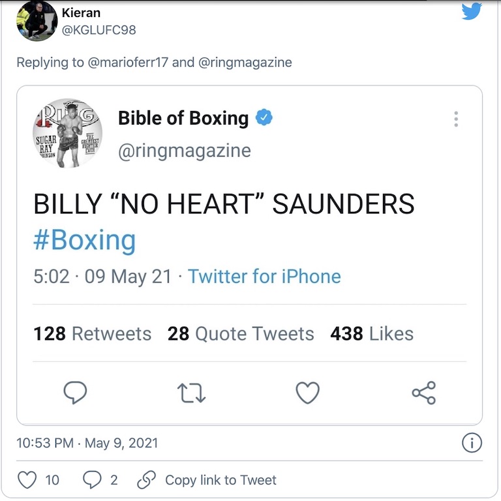This screenshot has height=501, width=501.
Task: Retweet the Bible of Boxing tweet
Action: 192,393
